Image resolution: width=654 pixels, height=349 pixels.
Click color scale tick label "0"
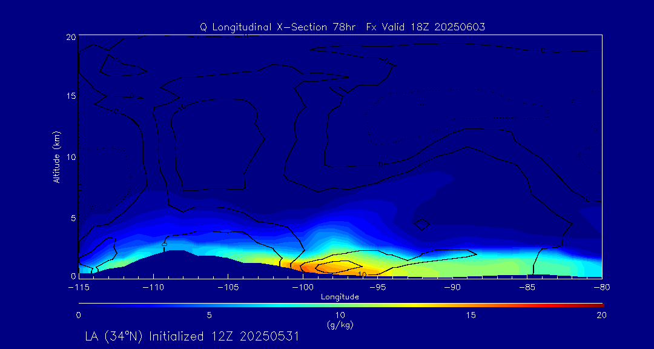point(78,316)
